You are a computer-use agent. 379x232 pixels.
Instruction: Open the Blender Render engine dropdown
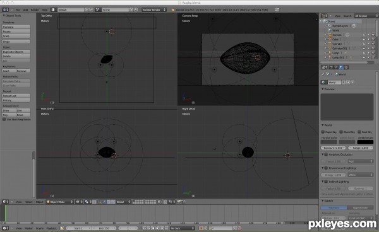pyautogui.click(x=153, y=9)
